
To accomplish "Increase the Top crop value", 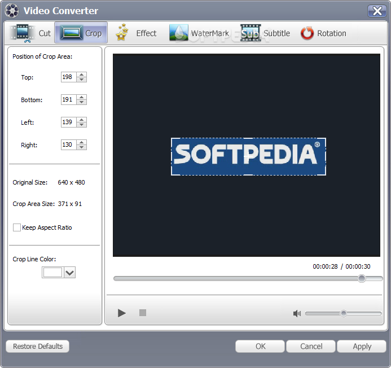I will coord(82,75).
